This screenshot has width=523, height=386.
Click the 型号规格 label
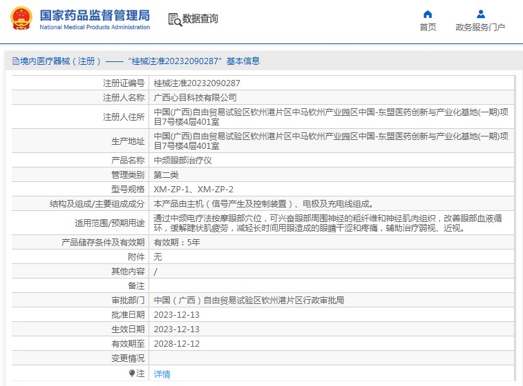coord(128,190)
